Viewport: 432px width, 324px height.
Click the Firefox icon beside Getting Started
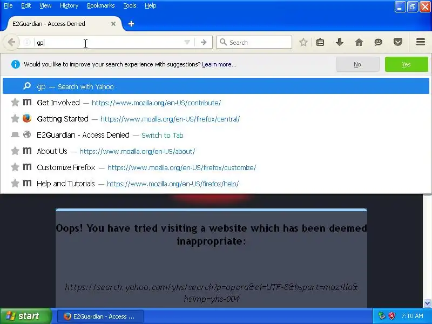pyautogui.click(x=26, y=118)
